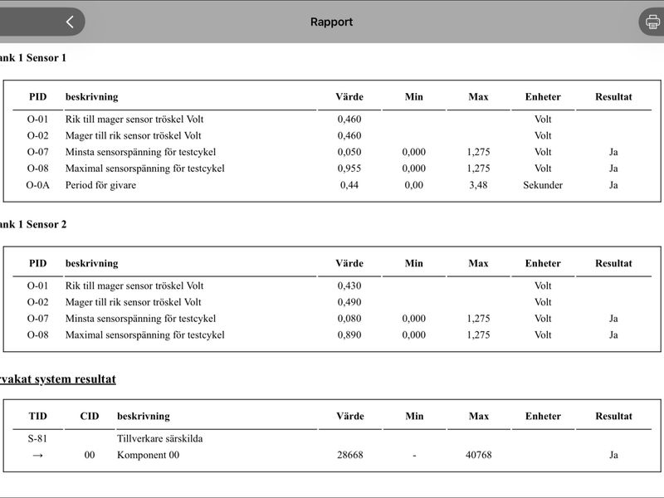The width and height of the screenshot is (664, 498).
Task: Click the 0,490 Mager till rik value
Action: click(349, 302)
